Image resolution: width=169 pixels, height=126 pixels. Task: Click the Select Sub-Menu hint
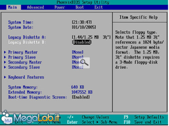pyautogui.click(x=100, y=122)
